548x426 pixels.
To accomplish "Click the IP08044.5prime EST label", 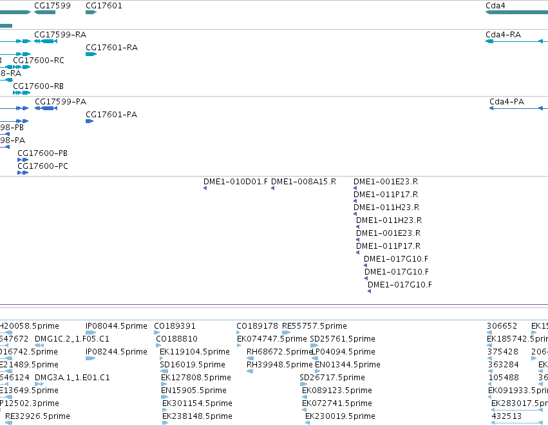I will click(x=117, y=326).
